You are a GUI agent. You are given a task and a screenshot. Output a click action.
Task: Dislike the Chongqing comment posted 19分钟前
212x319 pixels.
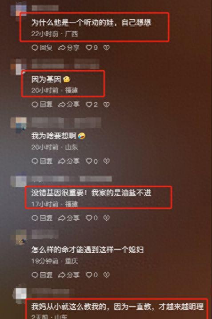coord(106,275)
